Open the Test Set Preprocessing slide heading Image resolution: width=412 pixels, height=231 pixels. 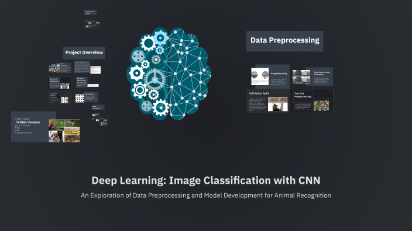tap(303, 95)
